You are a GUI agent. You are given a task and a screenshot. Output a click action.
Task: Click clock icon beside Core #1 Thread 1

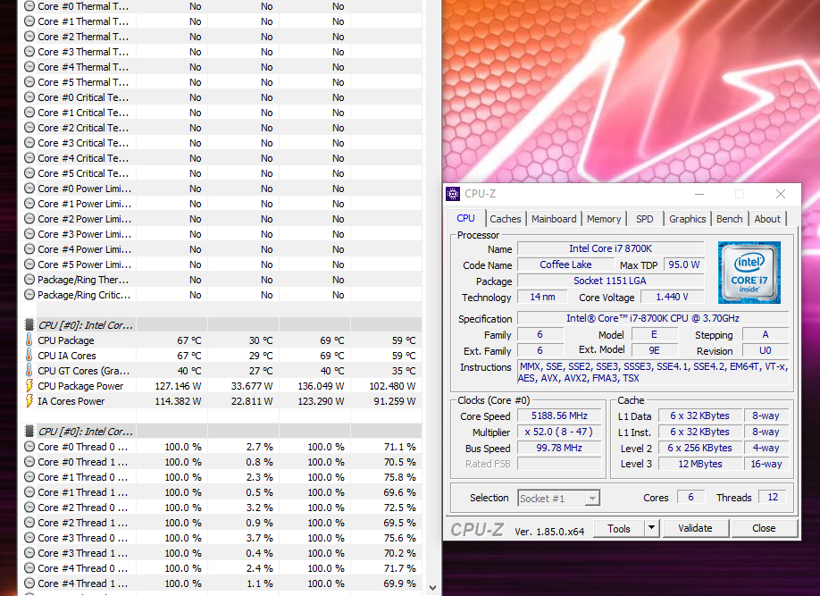(x=29, y=491)
